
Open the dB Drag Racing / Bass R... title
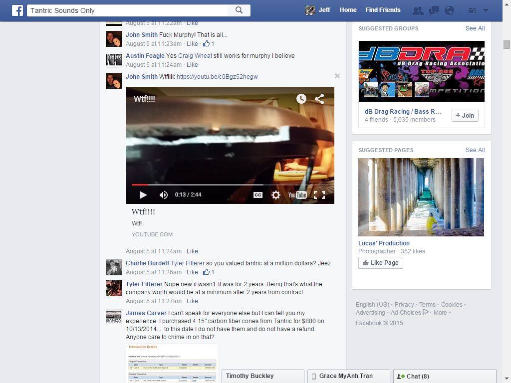(x=403, y=111)
